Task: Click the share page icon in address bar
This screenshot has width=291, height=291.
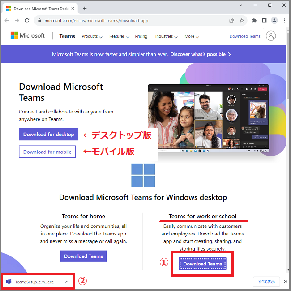Action: pyautogui.click(x=231, y=21)
